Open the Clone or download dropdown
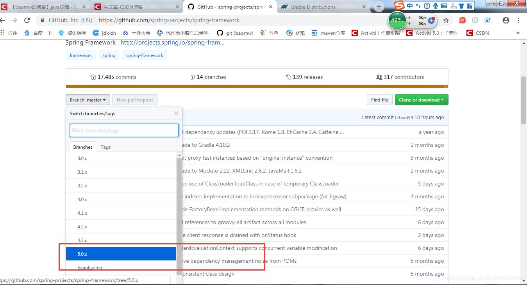527x285 pixels. pos(422,100)
